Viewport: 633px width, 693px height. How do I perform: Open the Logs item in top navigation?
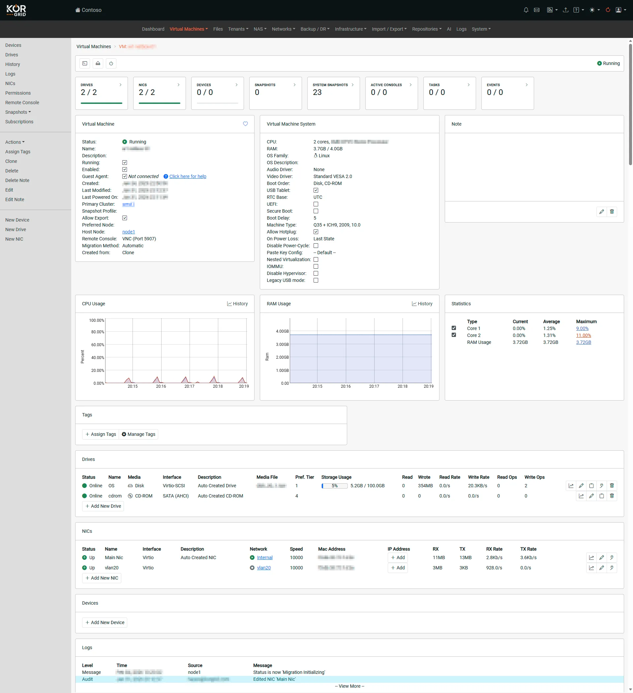pyautogui.click(x=461, y=29)
